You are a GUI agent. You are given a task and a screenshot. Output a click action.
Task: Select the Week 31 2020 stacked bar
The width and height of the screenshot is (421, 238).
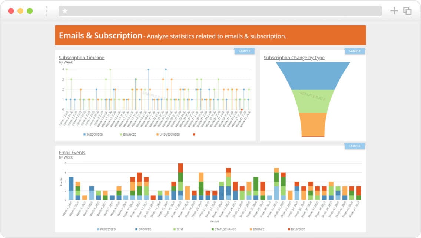(x=276, y=184)
